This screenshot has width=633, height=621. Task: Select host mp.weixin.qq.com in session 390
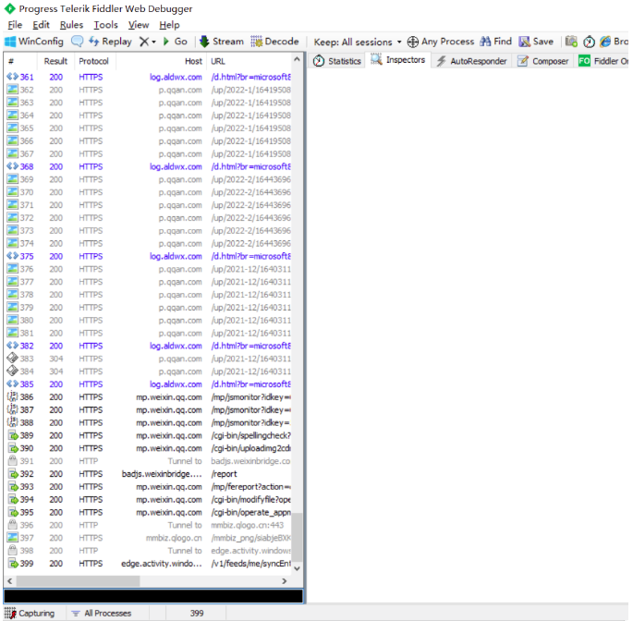[169, 448]
